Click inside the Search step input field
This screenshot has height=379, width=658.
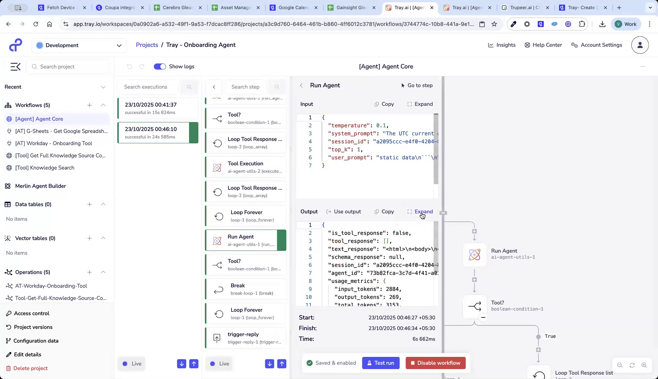coord(246,87)
